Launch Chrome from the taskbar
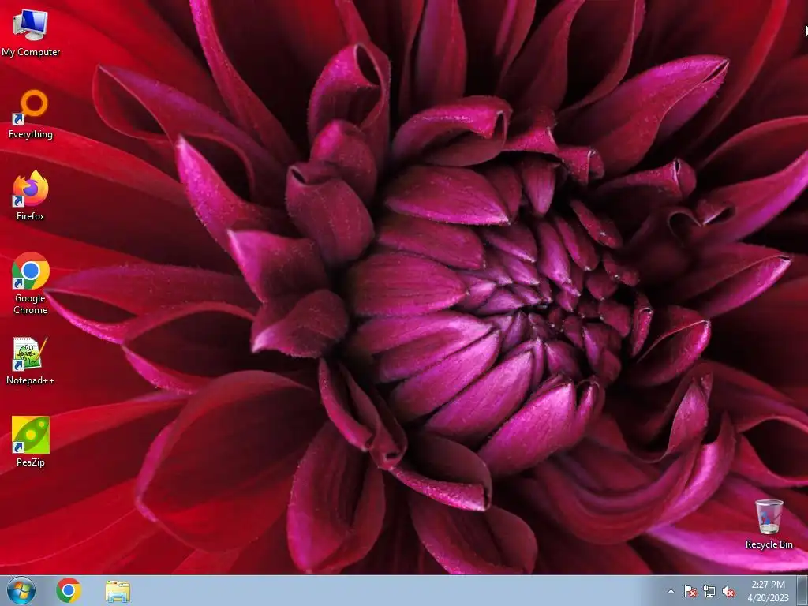This screenshot has height=606, width=808. (69, 590)
